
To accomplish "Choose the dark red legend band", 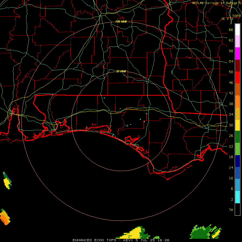I will (x=237, y=65).
